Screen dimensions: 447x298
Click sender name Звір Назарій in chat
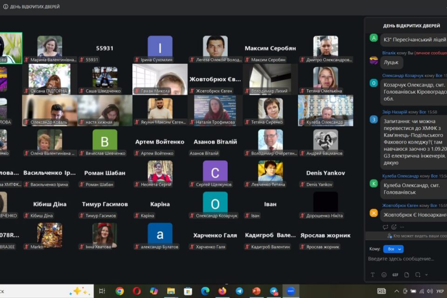click(x=394, y=112)
